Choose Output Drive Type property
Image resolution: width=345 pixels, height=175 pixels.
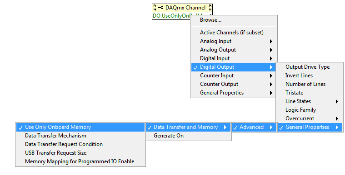click(310, 67)
